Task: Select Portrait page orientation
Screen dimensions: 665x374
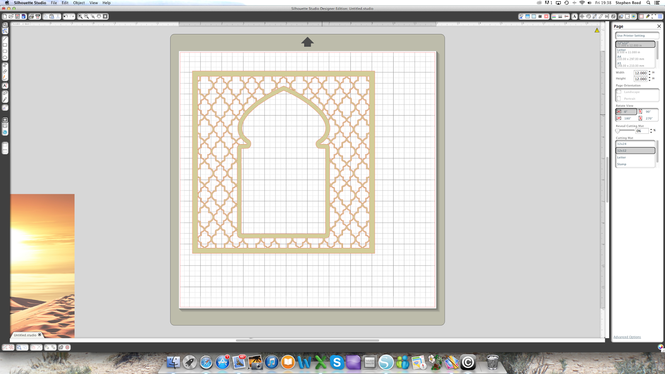Action: coord(637,98)
